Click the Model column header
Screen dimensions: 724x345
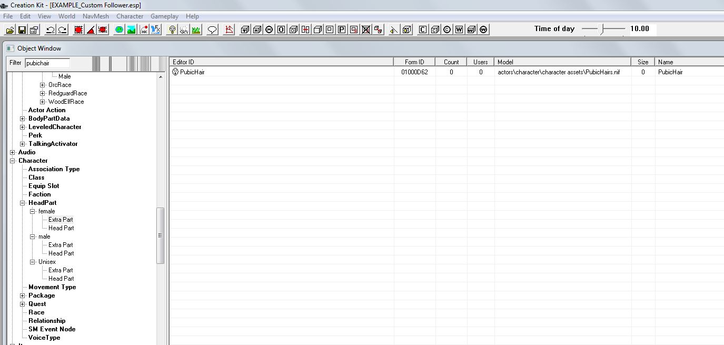click(562, 62)
